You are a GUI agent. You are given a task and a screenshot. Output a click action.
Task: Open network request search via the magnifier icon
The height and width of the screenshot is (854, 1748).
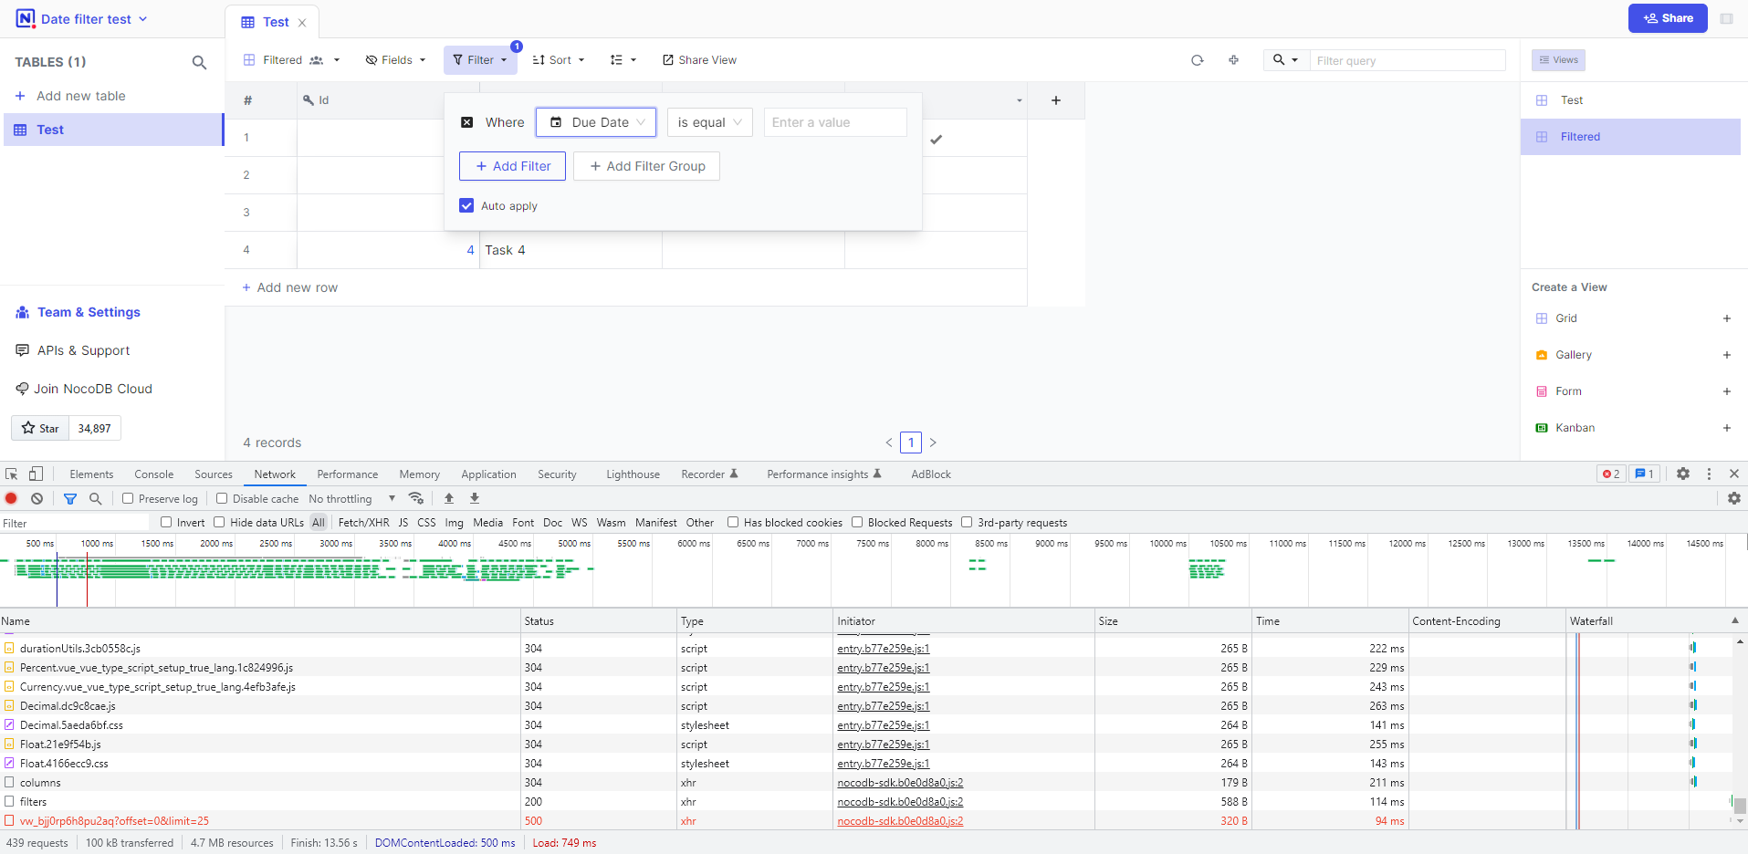[x=95, y=498]
